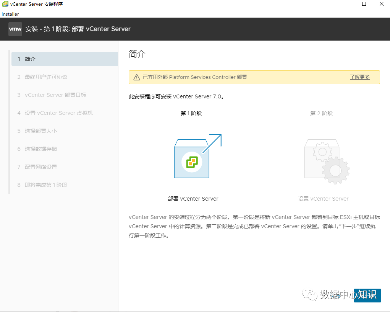390x312 pixels.
Task: Click the 已弃用外部 Platform Services Controller 部署 warning text
Action: [x=195, y=77]
